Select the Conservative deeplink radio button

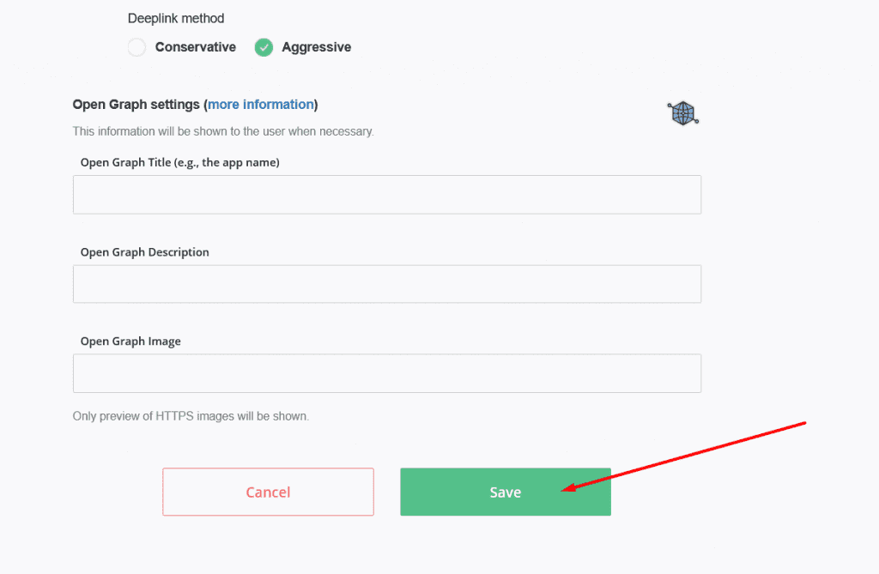point(136,47)
